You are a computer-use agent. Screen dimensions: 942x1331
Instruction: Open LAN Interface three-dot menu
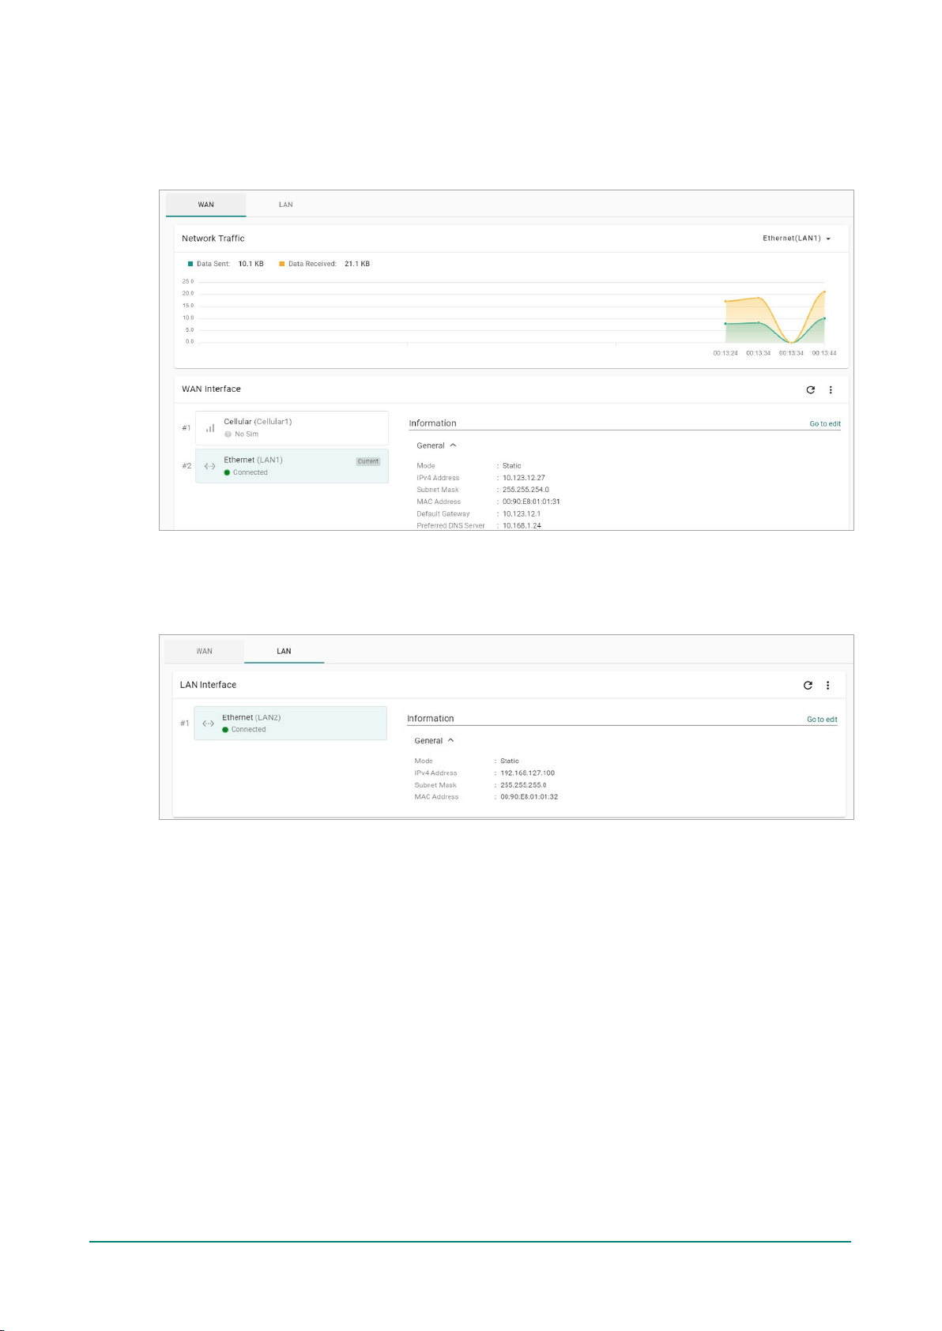(828, 686)
